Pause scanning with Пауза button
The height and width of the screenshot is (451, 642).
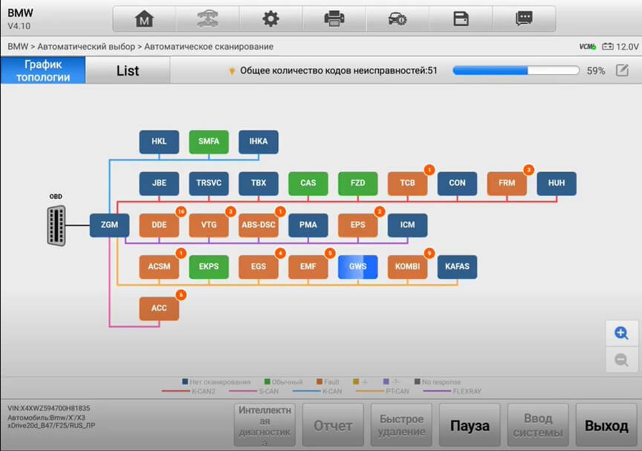(x=470, y=425)
